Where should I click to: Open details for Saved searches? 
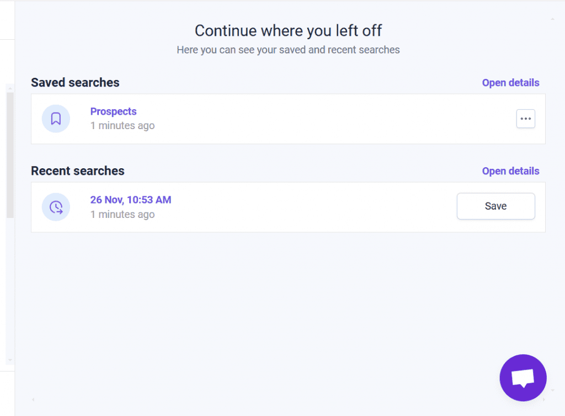[x=510, y=82]
